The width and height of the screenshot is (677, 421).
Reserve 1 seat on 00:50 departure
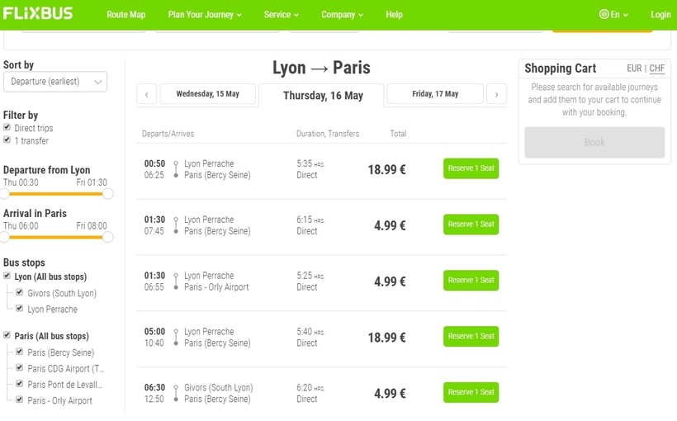471,168
